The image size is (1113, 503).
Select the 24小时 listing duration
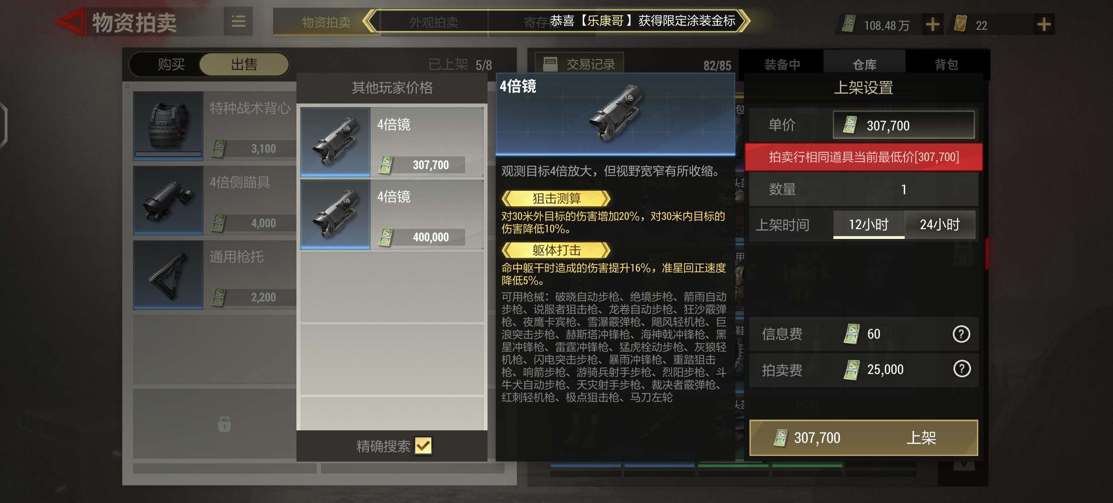[x=940, y=224]
